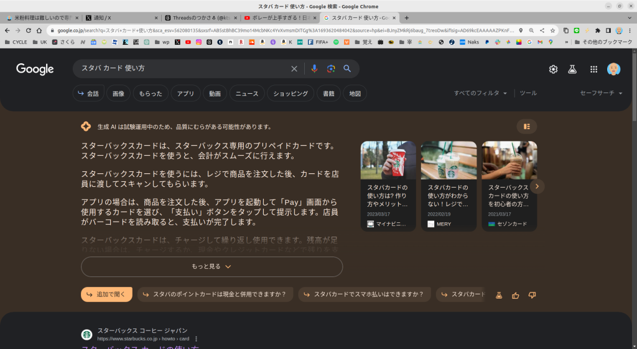Screen dimensions: 637x349
Task: Open the Chrome three-dot menu
Action: [630, 30]
